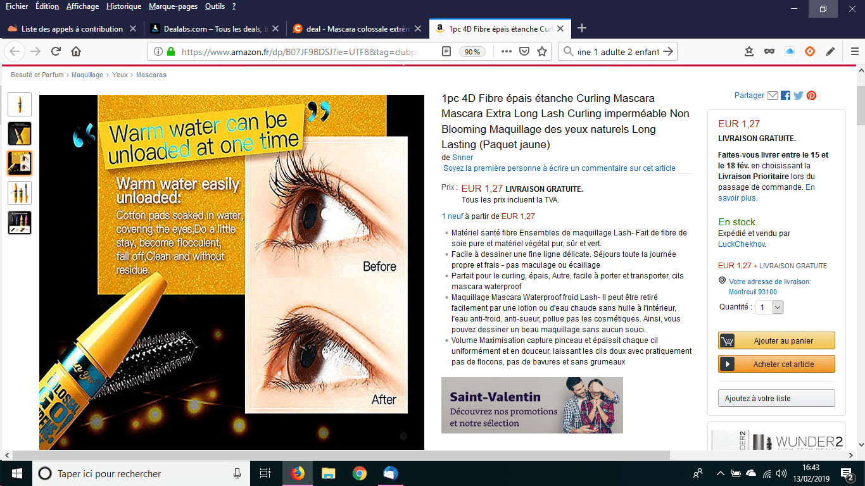The height and width of the screenshot is (486, 865).
Task: Share product via Facebook icon
Action: 785,96
